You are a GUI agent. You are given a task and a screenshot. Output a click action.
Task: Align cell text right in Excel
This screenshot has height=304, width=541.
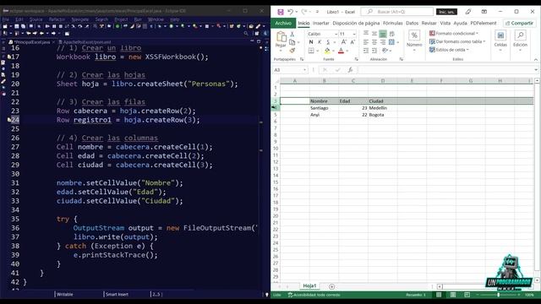pyautogui.click(x=383, y=42)
